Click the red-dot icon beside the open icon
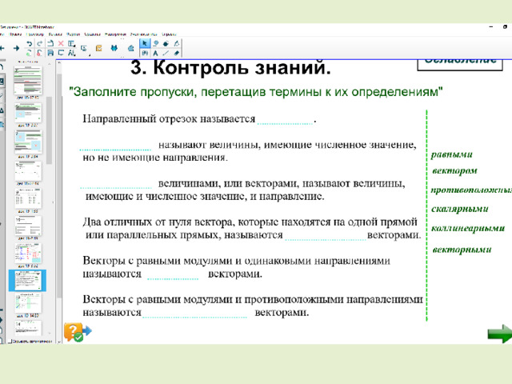The image size is (512, 384). [x=40, y=53]
